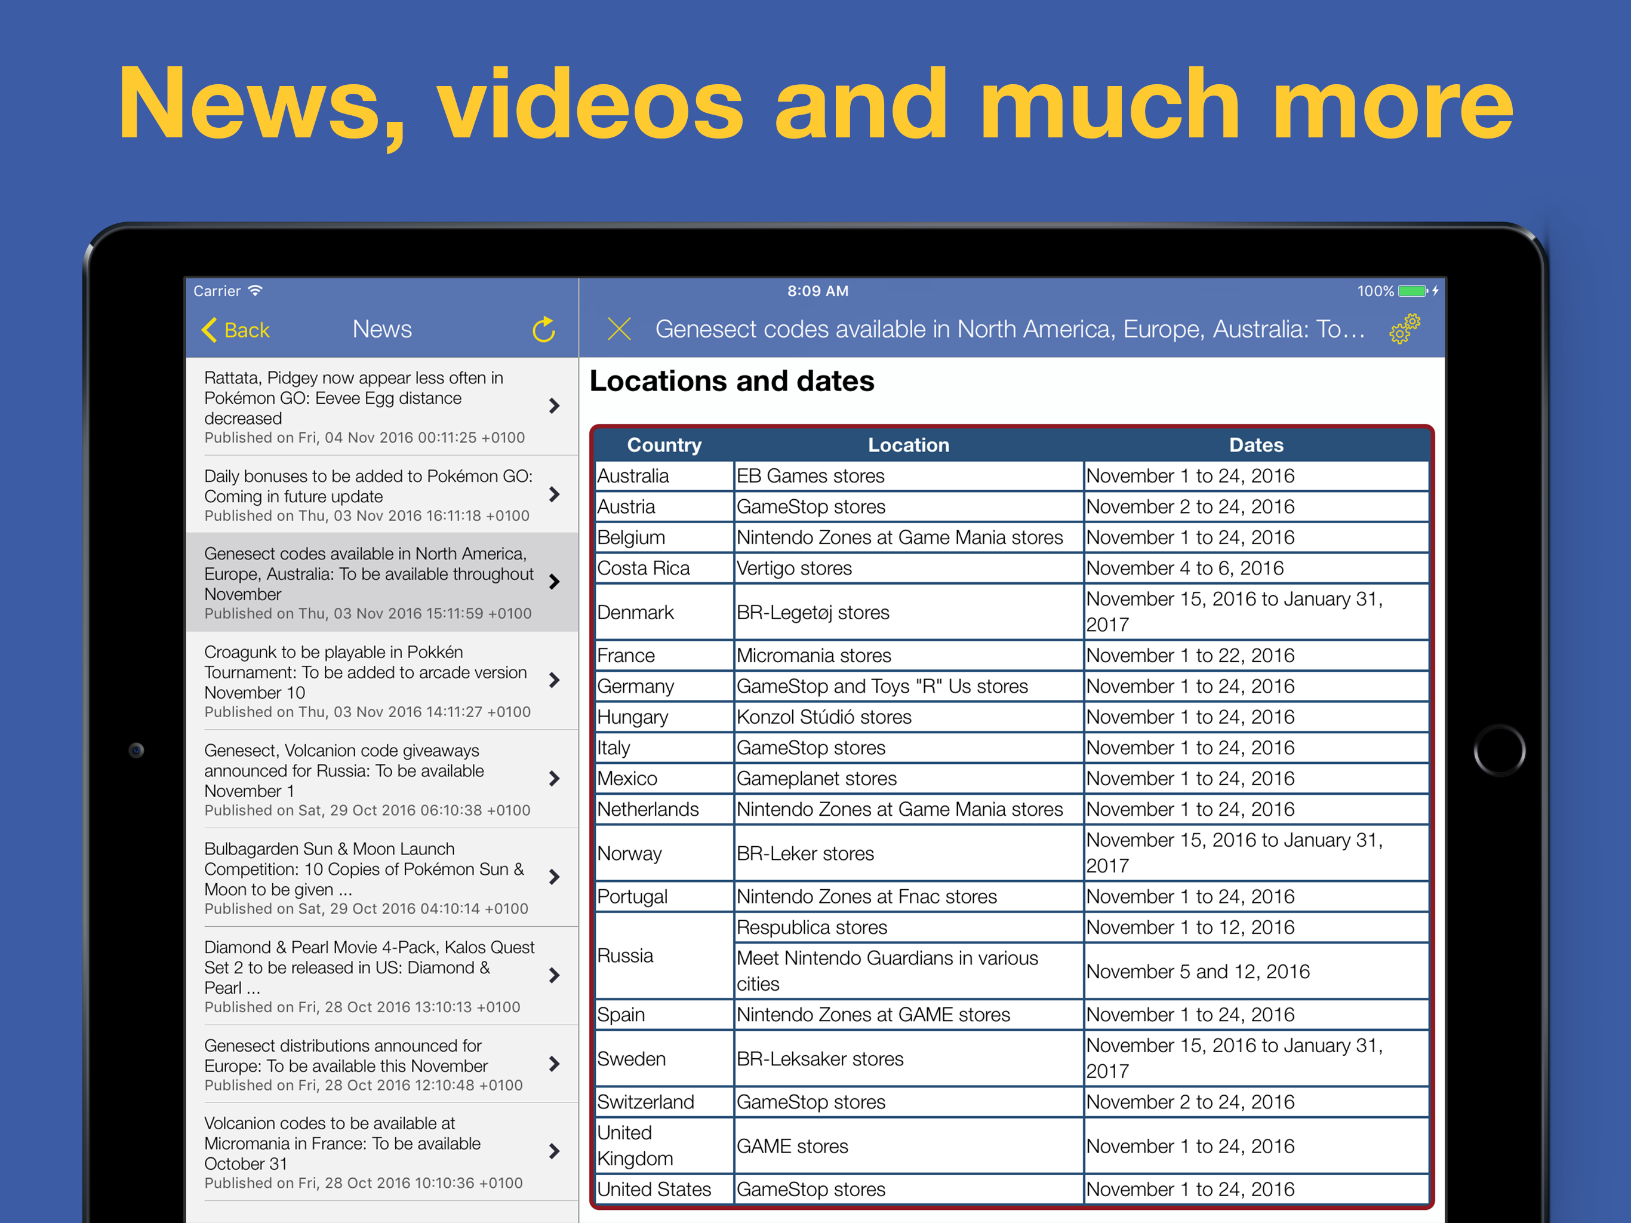Open Daily bonuses to Pokémon GO article
The height and width of the screenshot is (1223, 1631).
(382, 494)
